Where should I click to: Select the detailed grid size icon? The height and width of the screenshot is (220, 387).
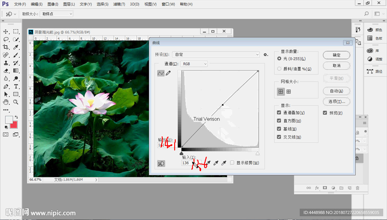(289, 91)
